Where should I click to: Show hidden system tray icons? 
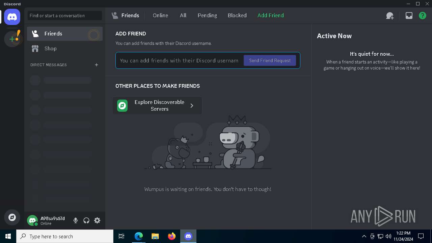(364, 236)
